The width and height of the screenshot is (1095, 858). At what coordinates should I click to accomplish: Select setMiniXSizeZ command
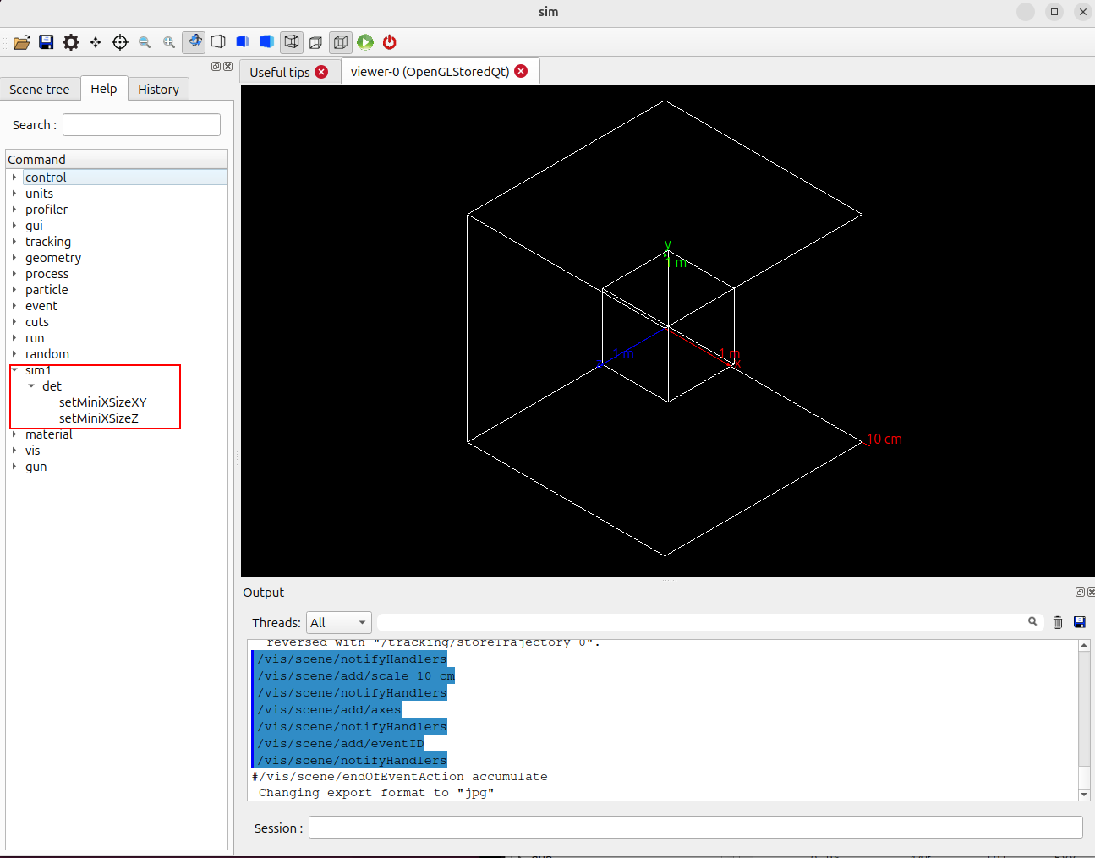point(99,418)
